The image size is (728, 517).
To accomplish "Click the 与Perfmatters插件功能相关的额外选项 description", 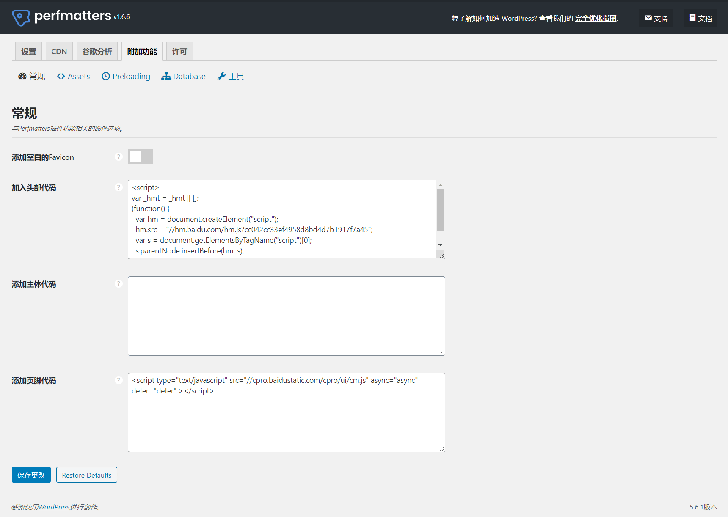I will pos(68,128).
